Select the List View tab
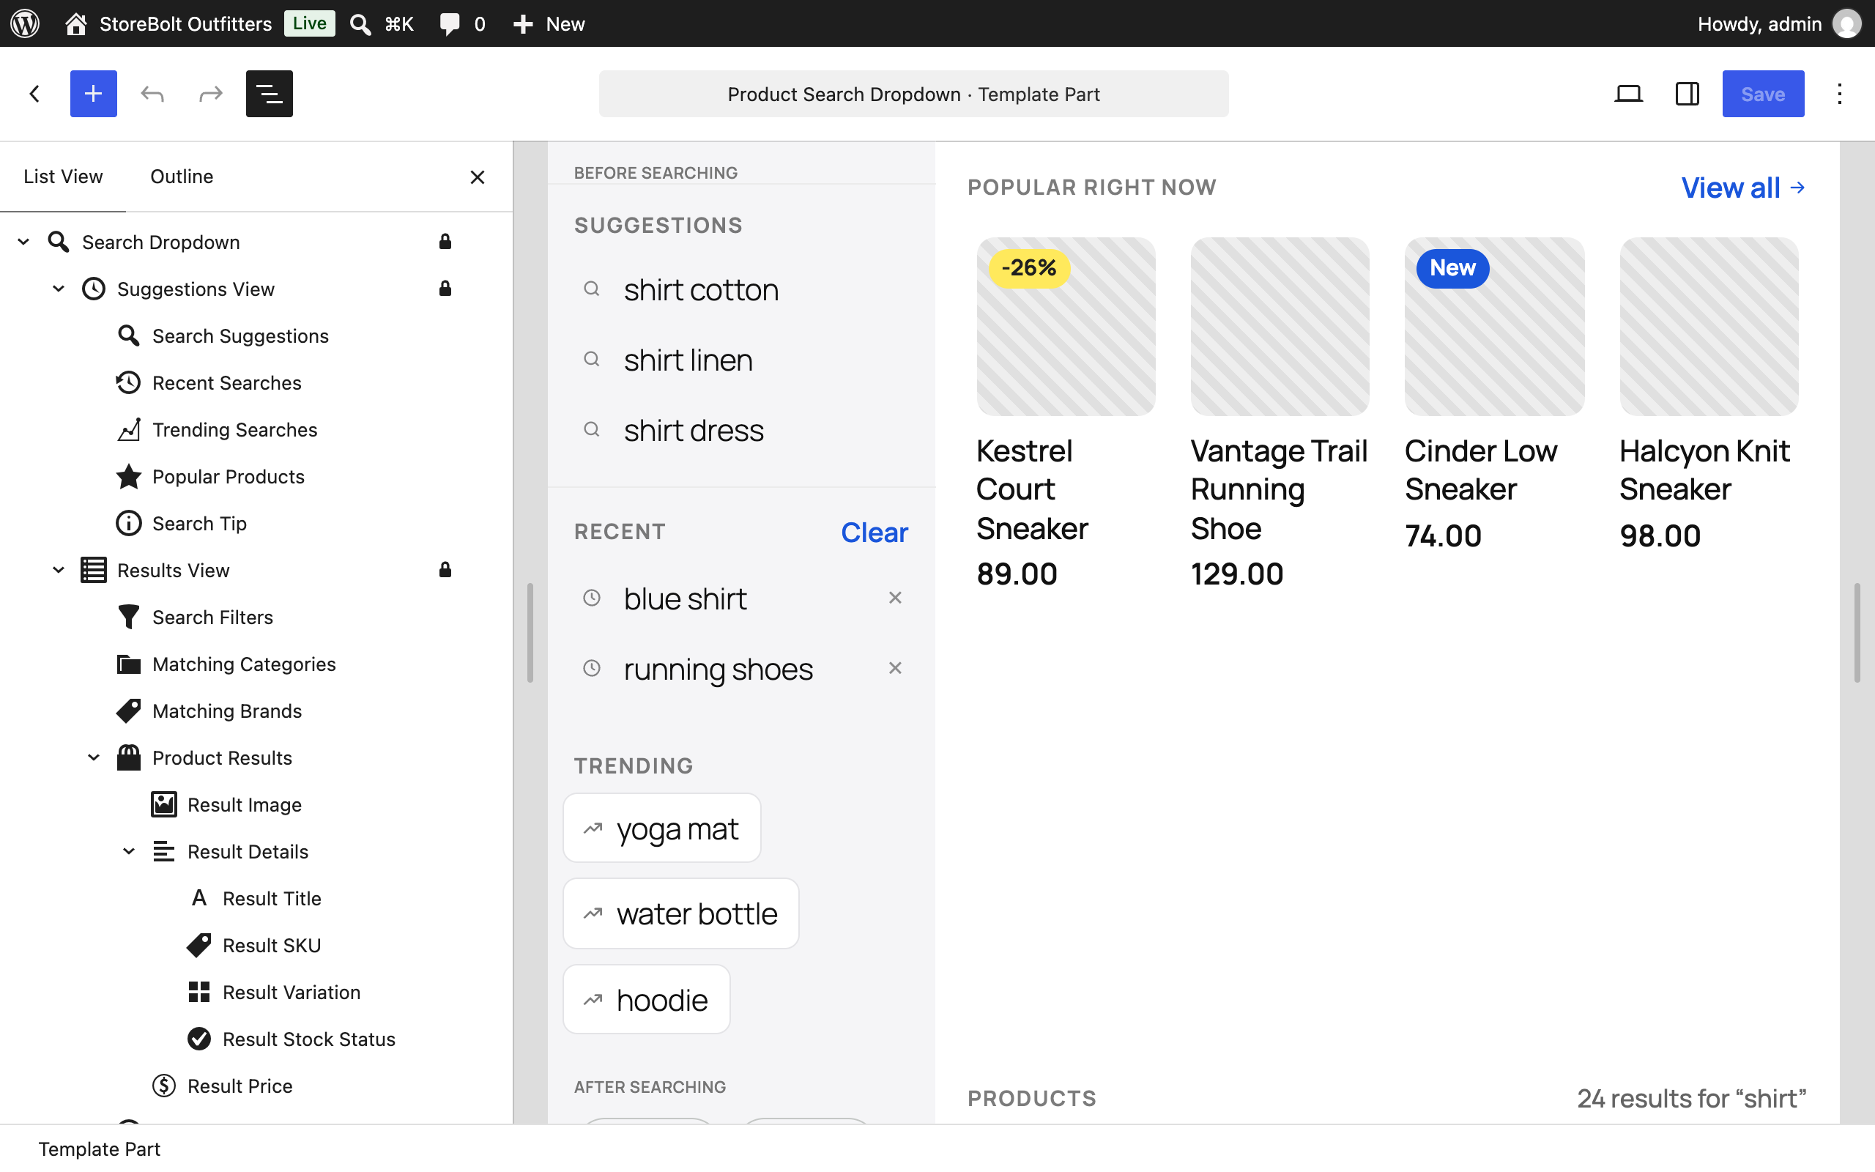Screen dimensions: 1875x1172 [63, 177]
